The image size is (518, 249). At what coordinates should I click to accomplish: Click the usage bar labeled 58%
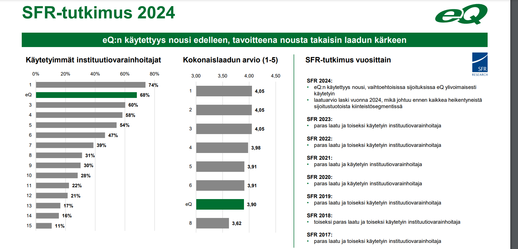pos(79,115)
